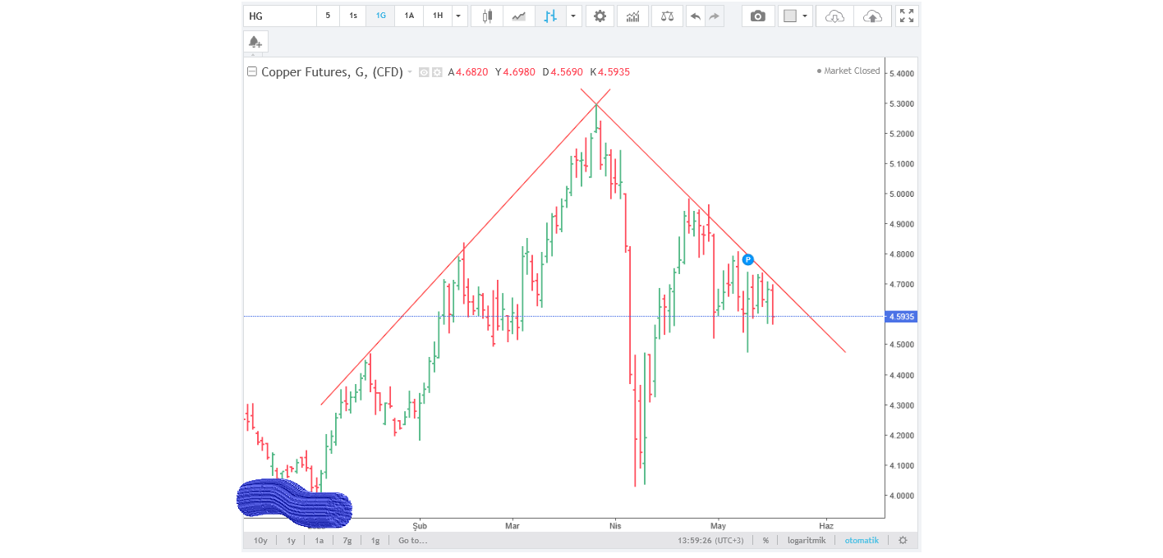Undo the last chart action

click(x=695, y=16)
